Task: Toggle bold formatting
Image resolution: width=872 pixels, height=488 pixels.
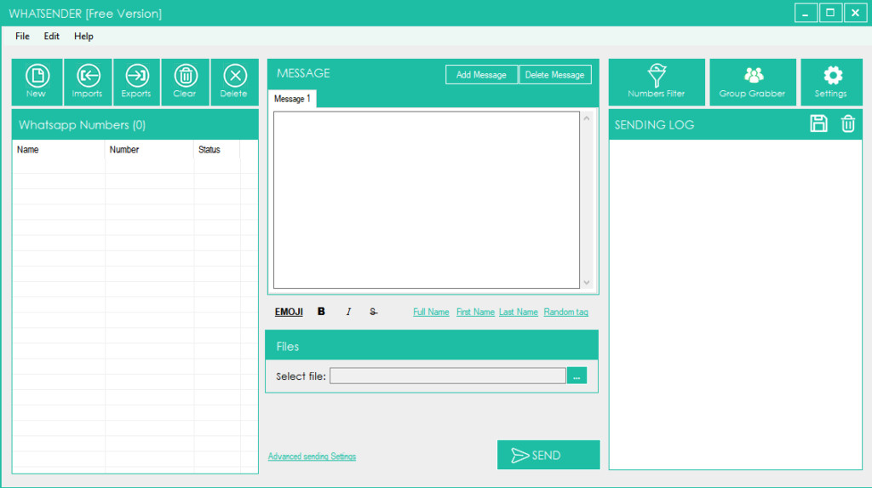Action: pyautogui.click(x=321, y=312)
